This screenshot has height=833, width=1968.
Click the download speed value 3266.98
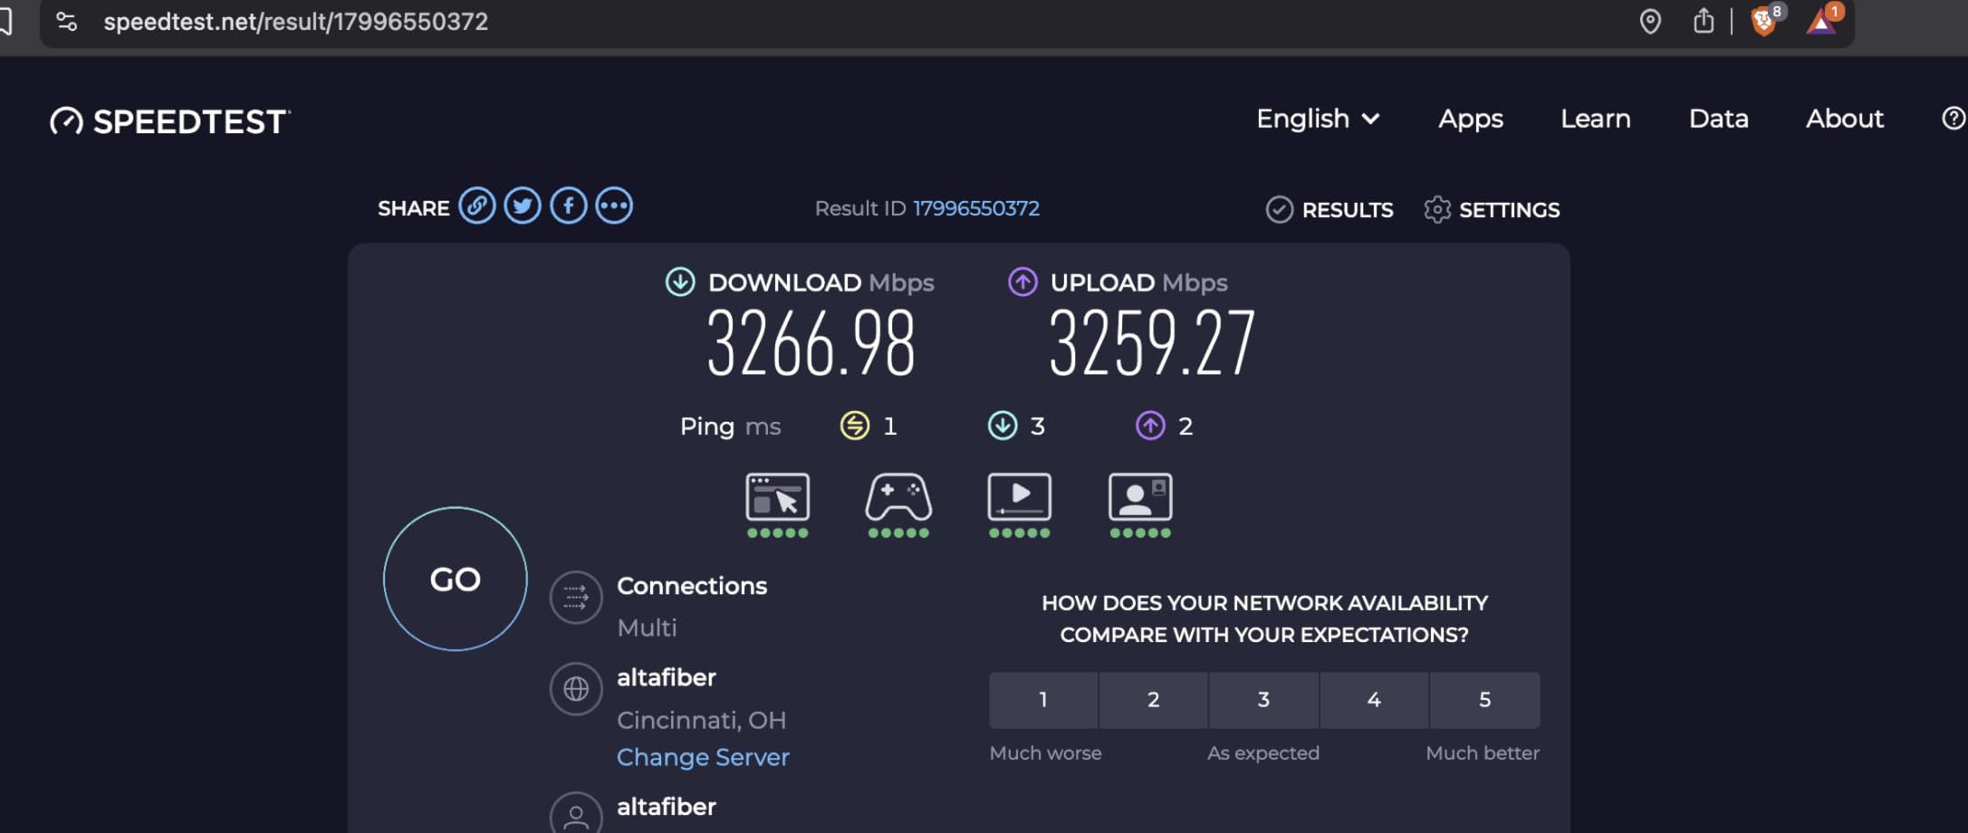point(811,342)
